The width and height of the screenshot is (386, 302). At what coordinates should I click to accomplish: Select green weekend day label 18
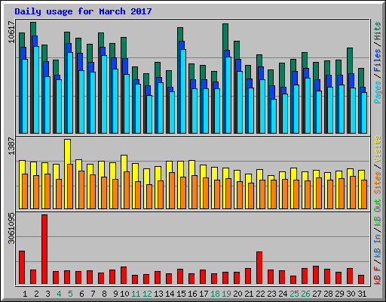click(215, 294)
